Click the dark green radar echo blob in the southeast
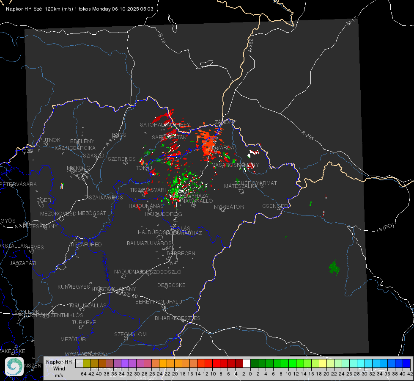Viewport: 414px width, 381px height. (x=334, y=268)
